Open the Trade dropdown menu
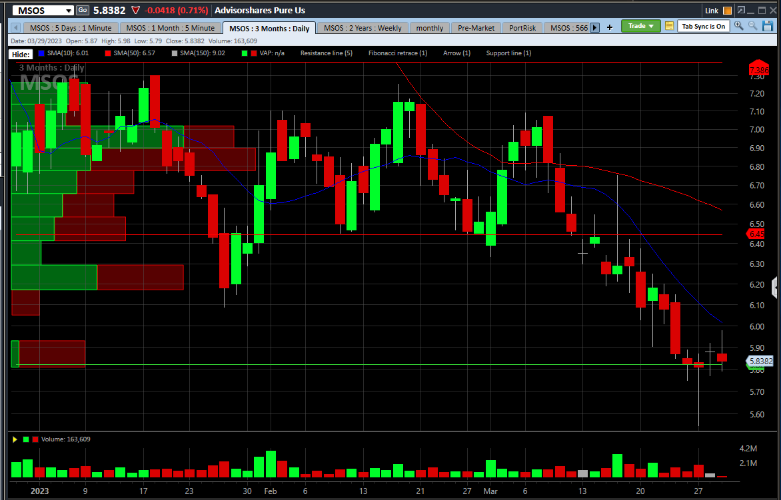This screenshot has height=500, width=781. coord(640,26)
